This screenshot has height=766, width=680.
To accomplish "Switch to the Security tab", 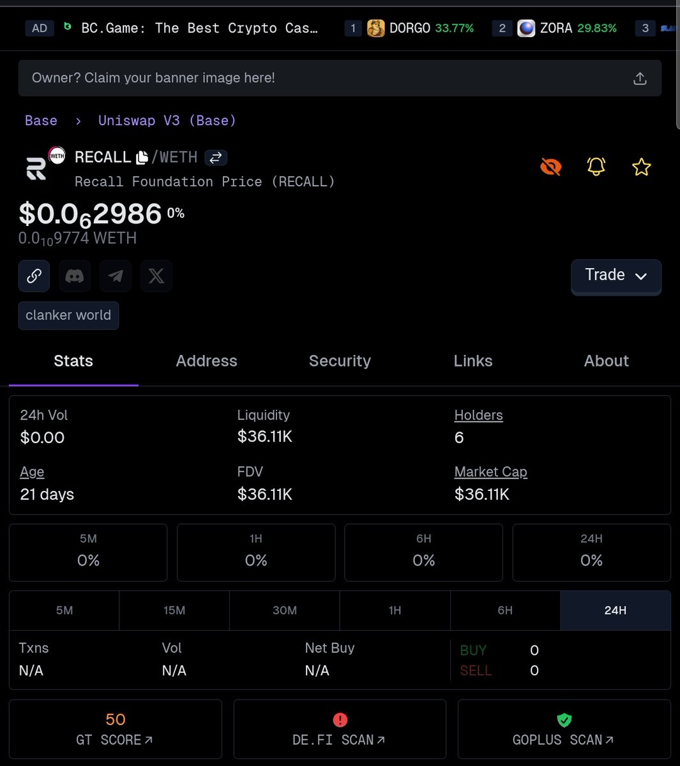I will [340, 361].
